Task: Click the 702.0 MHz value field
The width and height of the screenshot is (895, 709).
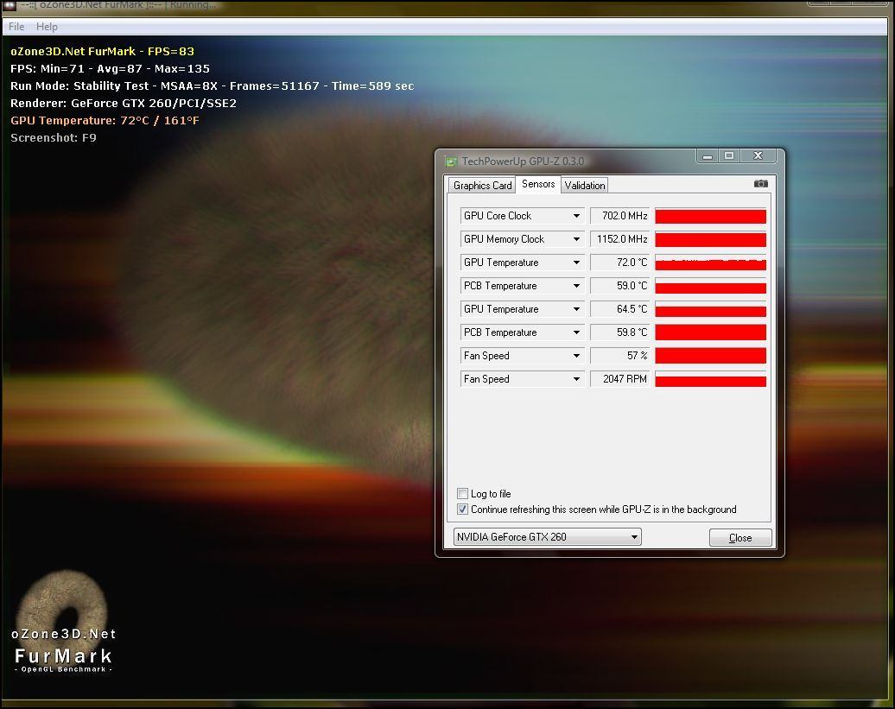Action: 620,216
